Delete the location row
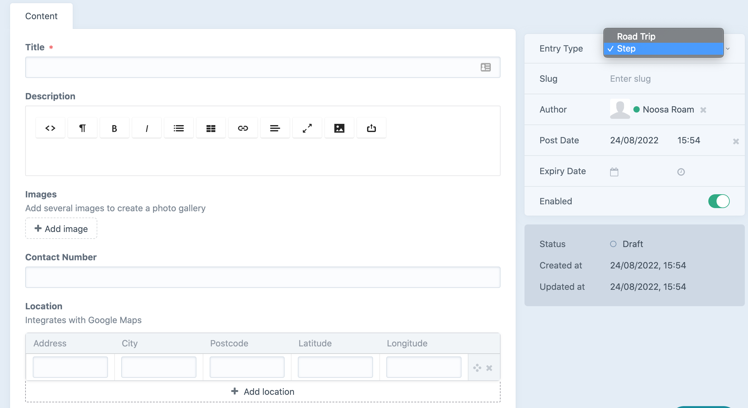This screenshot has height=408, width=748. tap(489, 368)
